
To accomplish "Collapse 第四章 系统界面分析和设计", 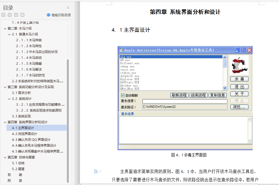I will coord(5,122).
